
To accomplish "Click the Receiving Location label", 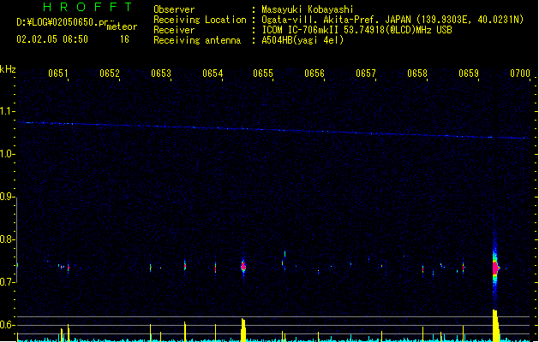I will 200,20.
